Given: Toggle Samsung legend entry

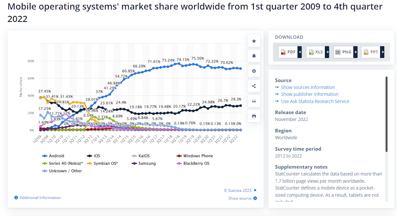Looking at the screenshot, I should point(143,163).
